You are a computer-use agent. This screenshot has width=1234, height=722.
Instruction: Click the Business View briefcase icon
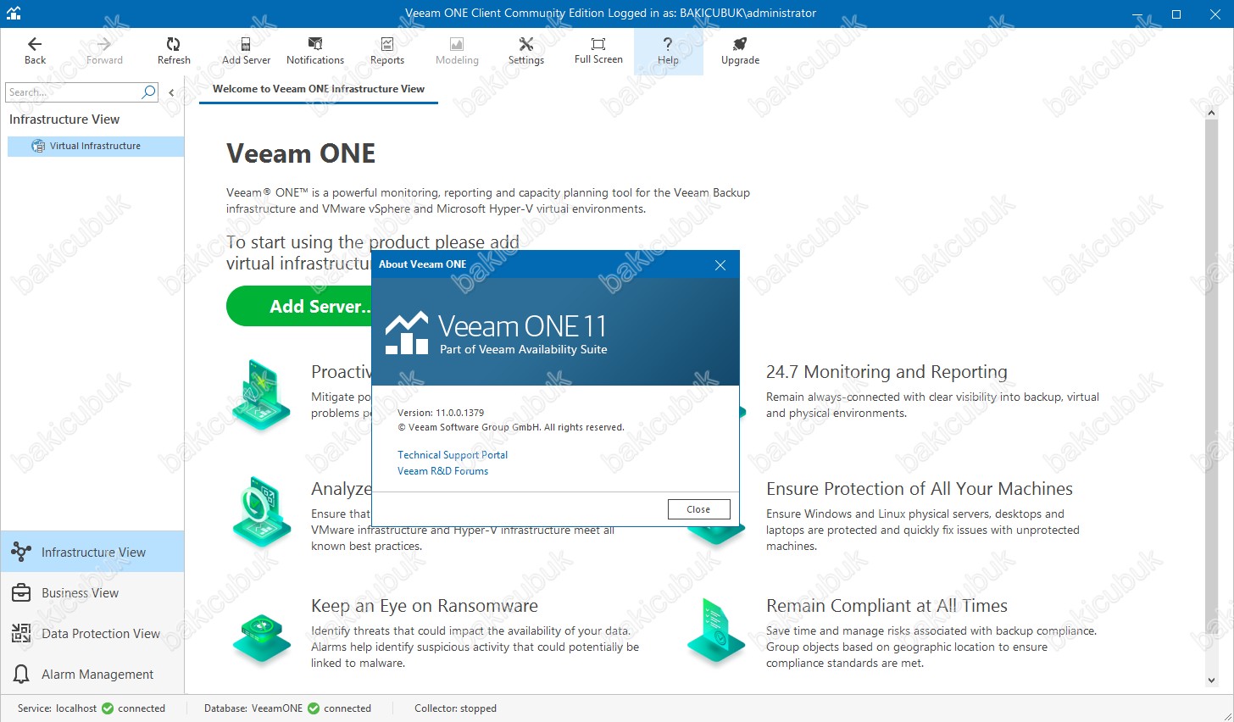pyautogui.click(x=21, y=593)
